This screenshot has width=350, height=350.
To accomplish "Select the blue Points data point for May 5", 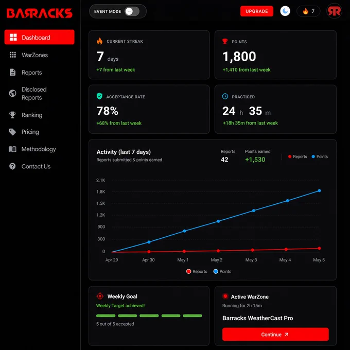I will 319,190.
